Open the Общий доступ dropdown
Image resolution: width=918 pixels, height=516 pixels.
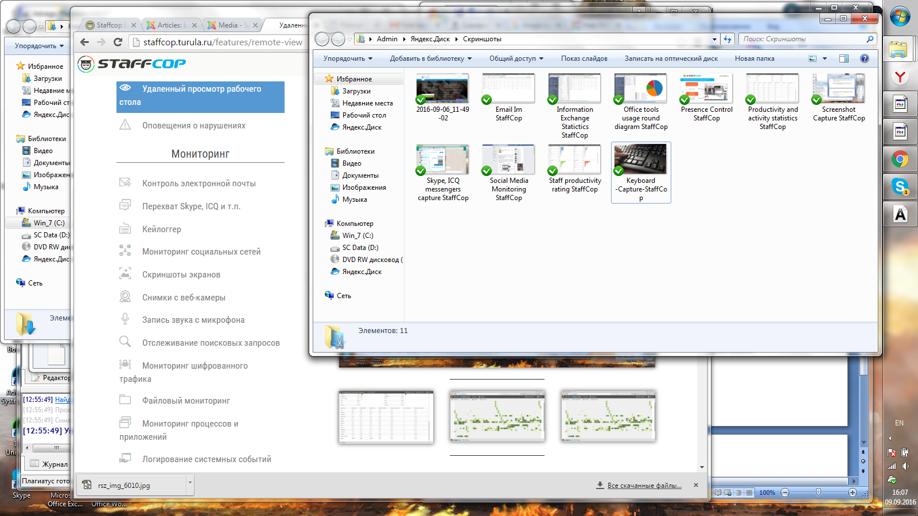[x=516, y=58]
